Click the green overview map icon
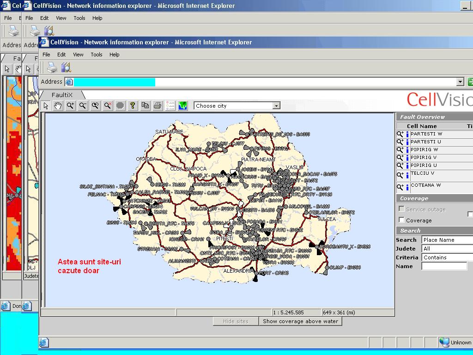Viewport: 473px width, 355px height. click(182, 106)
